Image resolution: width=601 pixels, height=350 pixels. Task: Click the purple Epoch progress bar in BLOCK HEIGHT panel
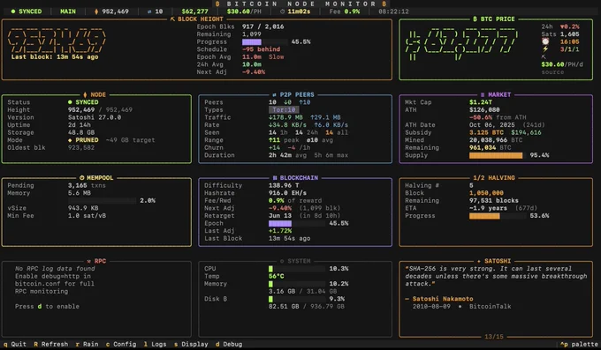point(264,41)
